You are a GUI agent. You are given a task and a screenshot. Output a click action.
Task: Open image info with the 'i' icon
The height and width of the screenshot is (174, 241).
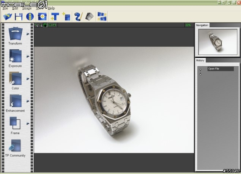click(x=30, y=17)
